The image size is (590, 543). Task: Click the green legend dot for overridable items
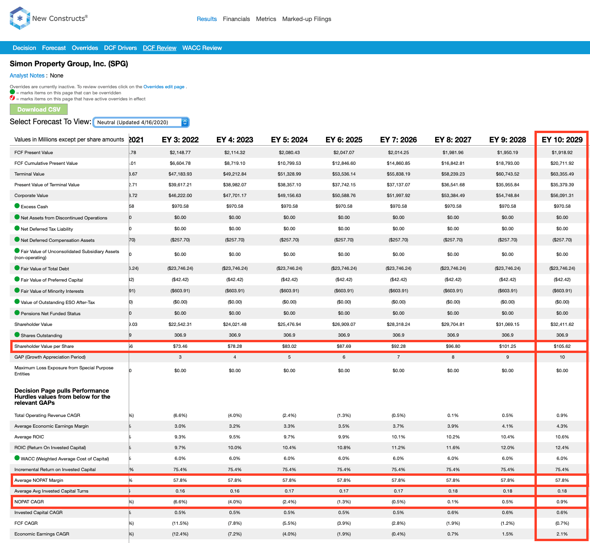(x=12, y=92)
